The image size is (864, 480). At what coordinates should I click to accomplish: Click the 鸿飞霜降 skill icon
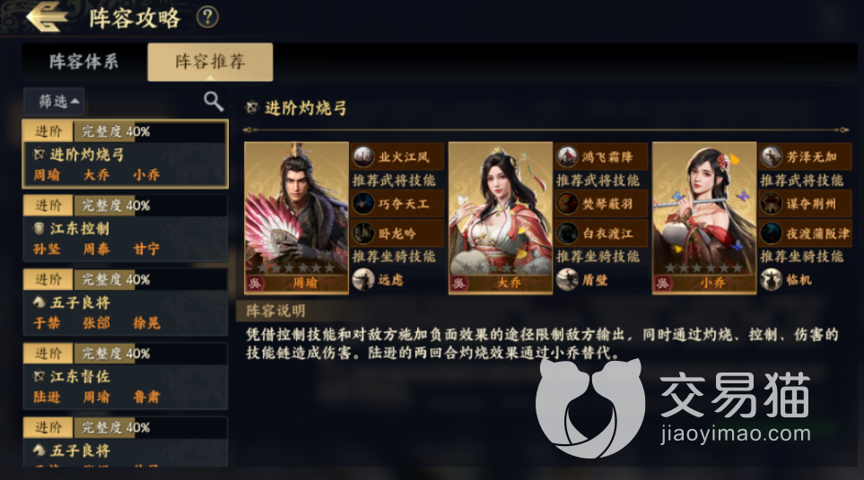click(567, 157)
